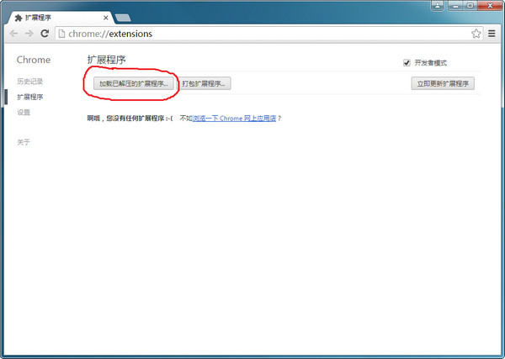The height and width of the screenshot is (359, 505).
Task: Minimize the Chrome window
Action: [x=455, y=6]
